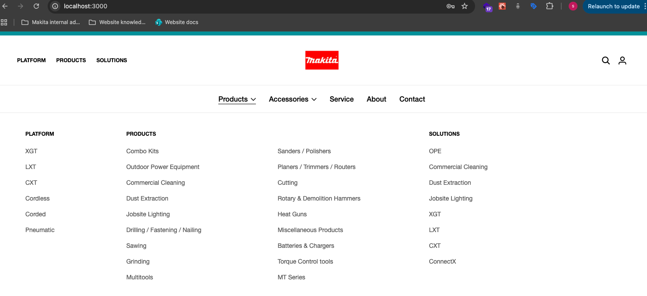This screenshot has width=647, height=296.
Task: Open Jobsite Lighting under Products column
Action: tap(148, 214)
